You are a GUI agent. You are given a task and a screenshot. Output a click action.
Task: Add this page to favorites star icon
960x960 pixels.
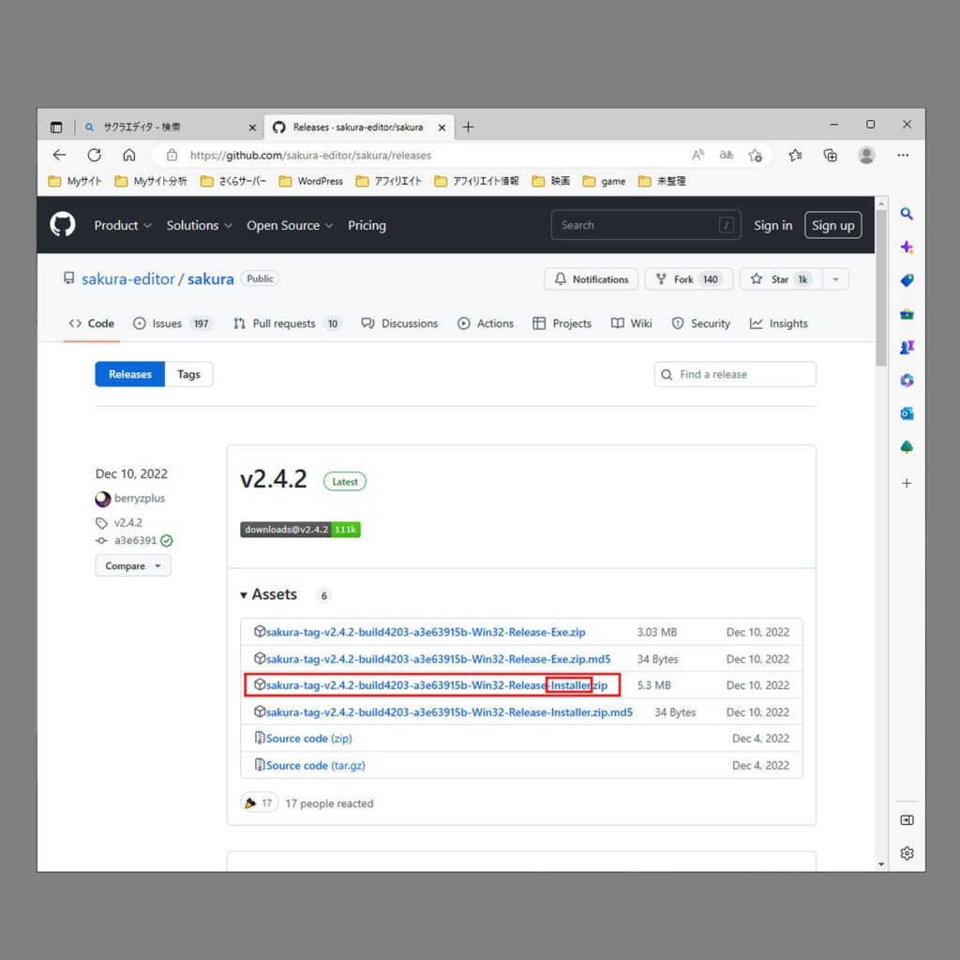(755, 155)
